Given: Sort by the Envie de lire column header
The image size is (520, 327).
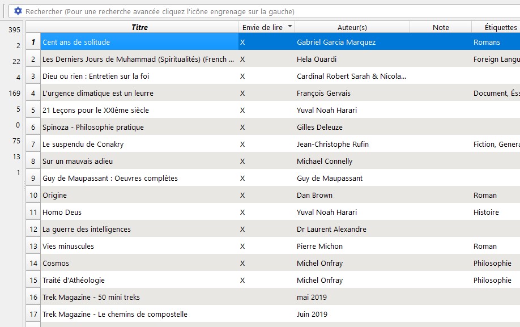Looking at the screenshot, I should click(262, 28).
